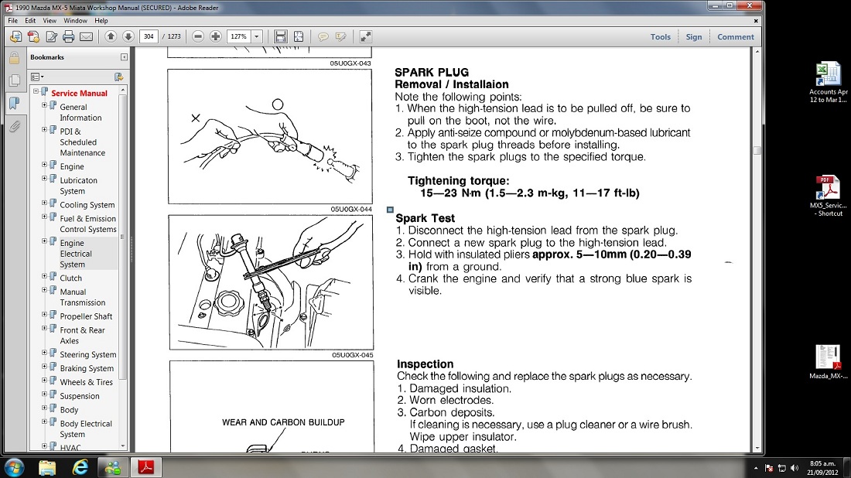The height and width of the screenshot is (478, 851).
Task: Open the View menu
Action: 50,21
